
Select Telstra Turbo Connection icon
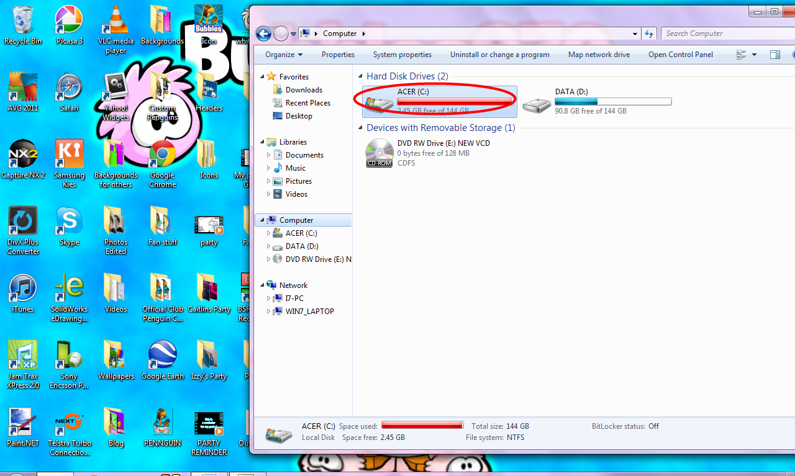tap(69, 432)
